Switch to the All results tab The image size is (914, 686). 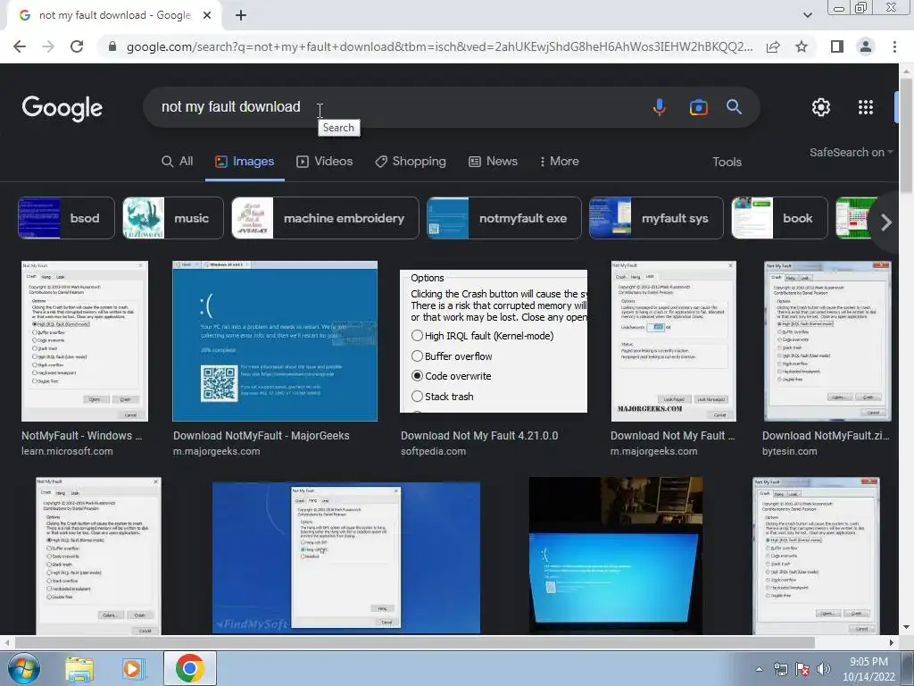click(x=178, y=162)
